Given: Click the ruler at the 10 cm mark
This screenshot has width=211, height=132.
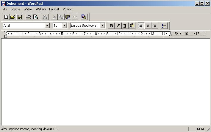Looking at the screenshot, I should pyautogui.click(x=118, y=34).
